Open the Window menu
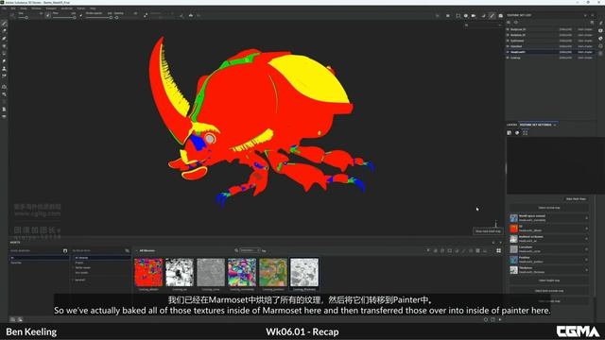Viewport: 605px width, 340px height. tap(36, 8)
